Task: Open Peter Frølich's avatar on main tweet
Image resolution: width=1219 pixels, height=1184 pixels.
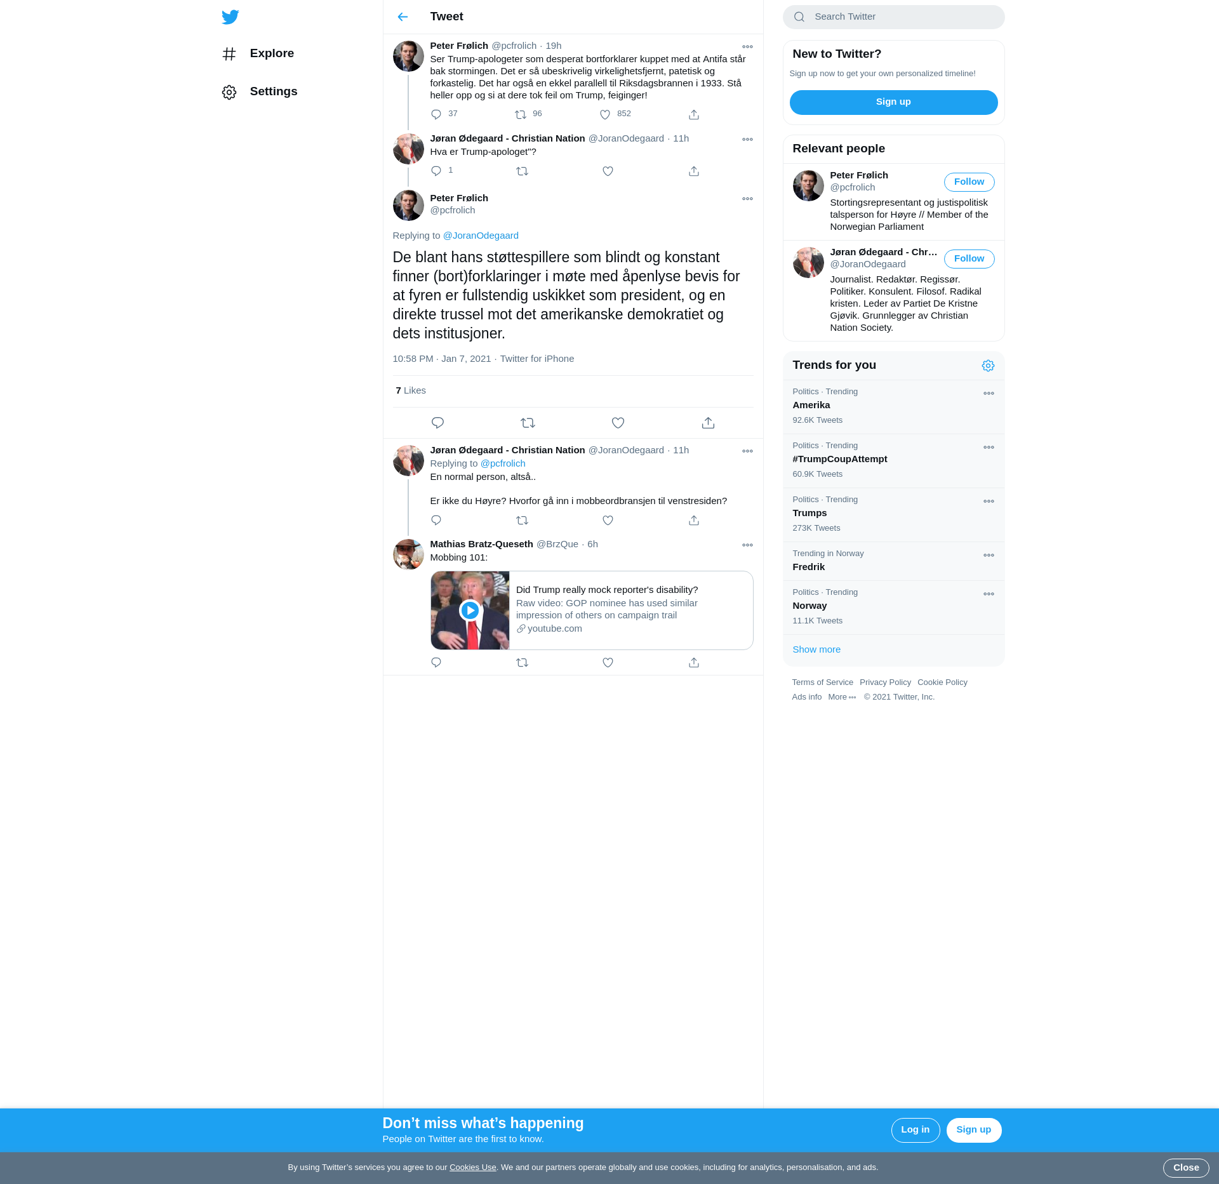Action: click(408, 206)
